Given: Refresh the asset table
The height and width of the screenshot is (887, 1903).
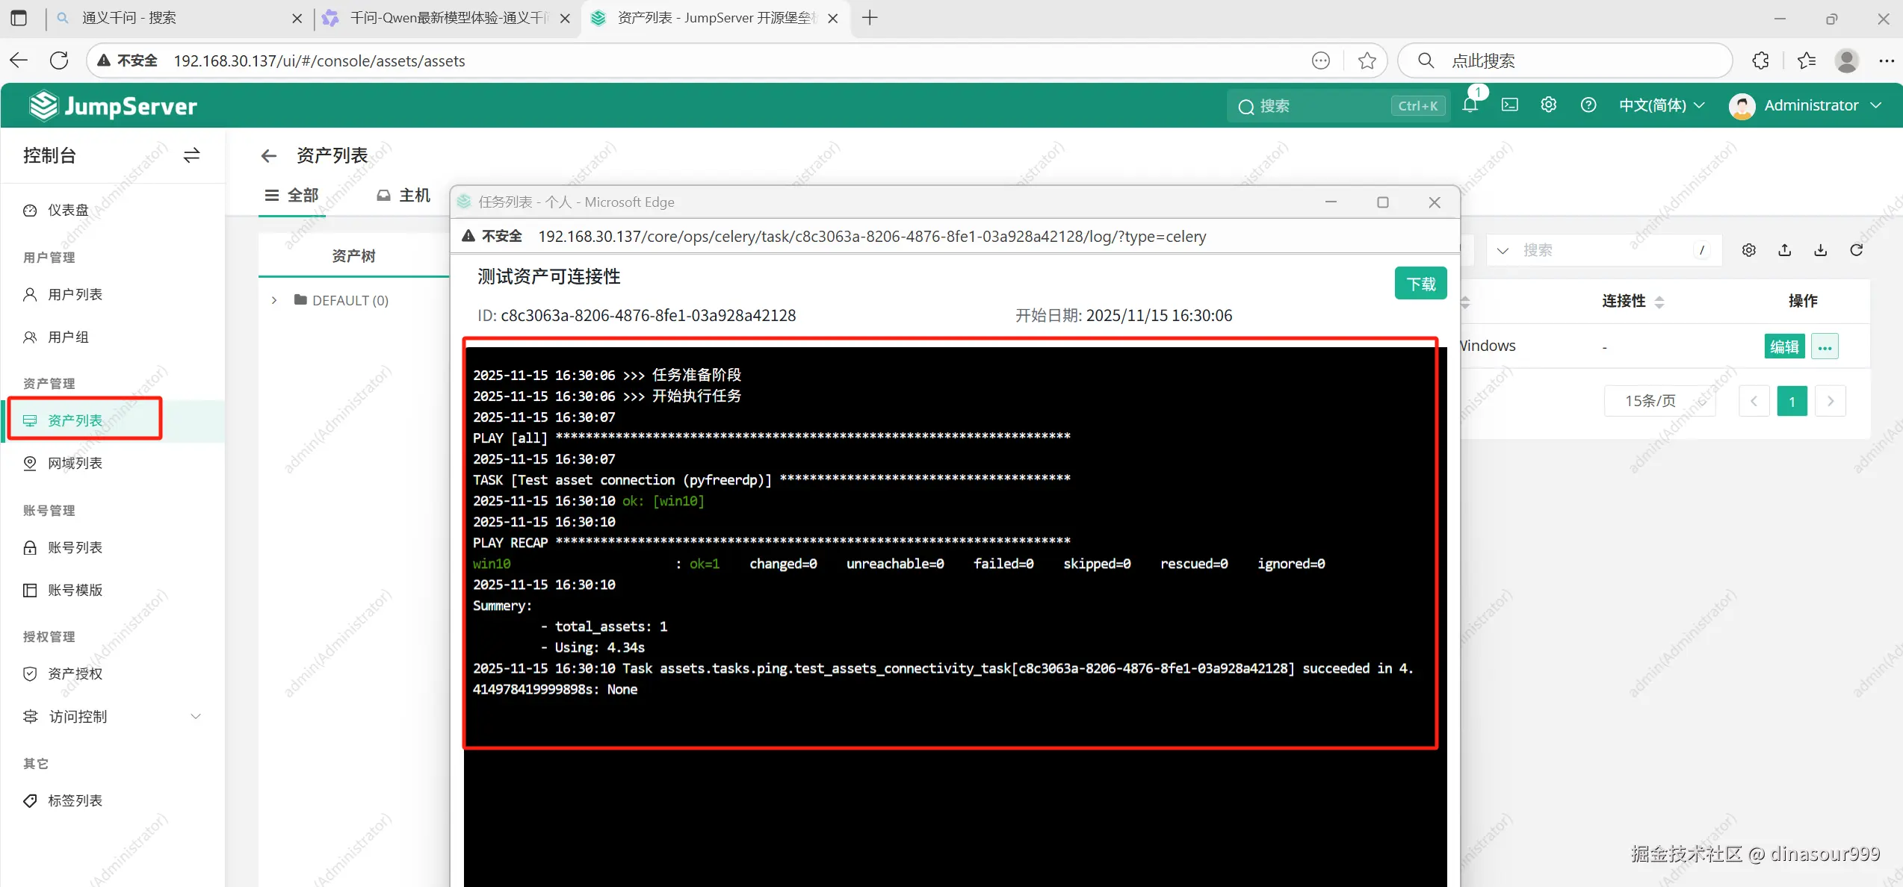Looking at the screenshot, I should 1856,250.
